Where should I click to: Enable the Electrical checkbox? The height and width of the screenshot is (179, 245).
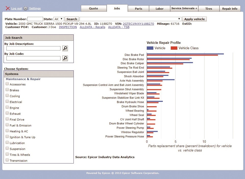7,101
